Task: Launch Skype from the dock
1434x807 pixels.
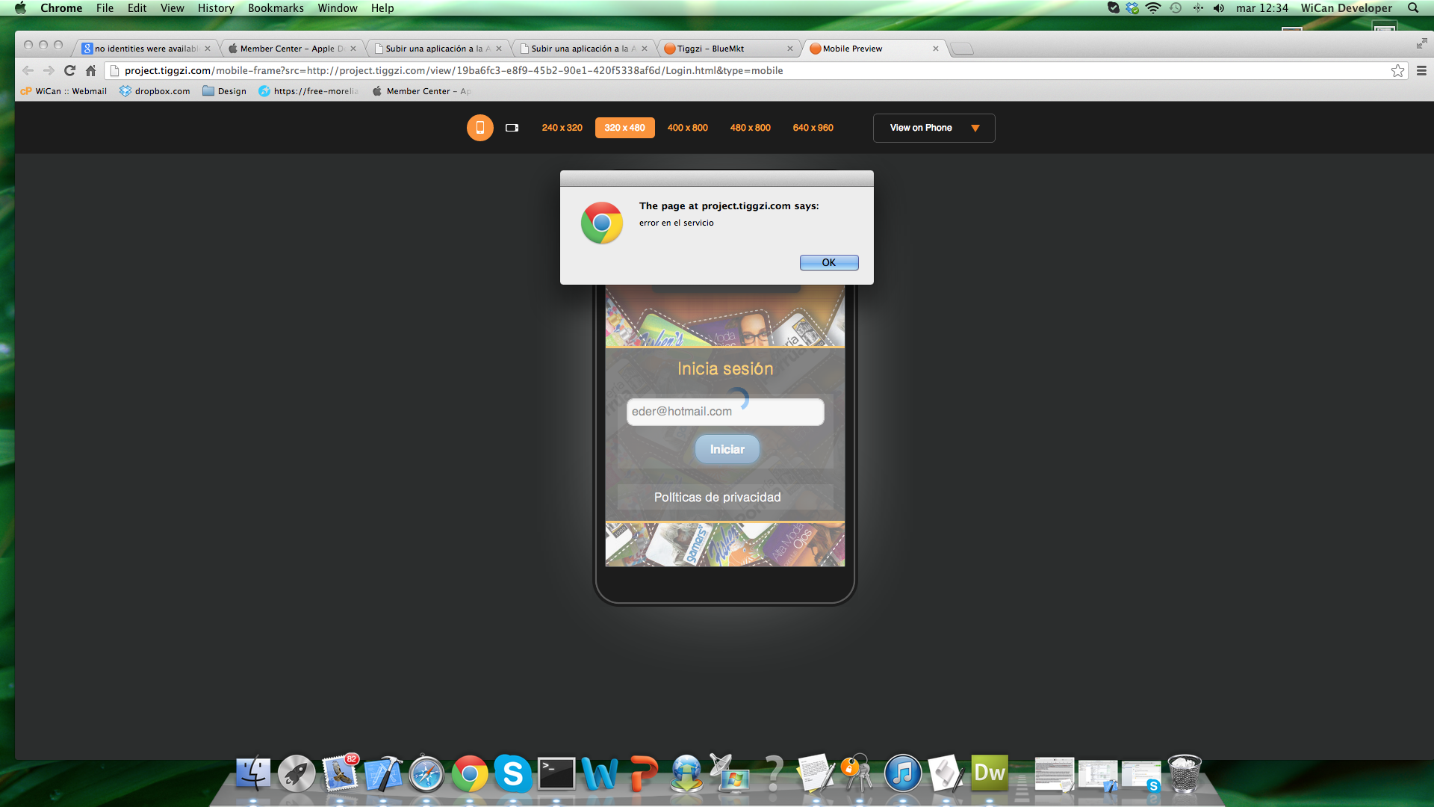Action: pos(512,773)
